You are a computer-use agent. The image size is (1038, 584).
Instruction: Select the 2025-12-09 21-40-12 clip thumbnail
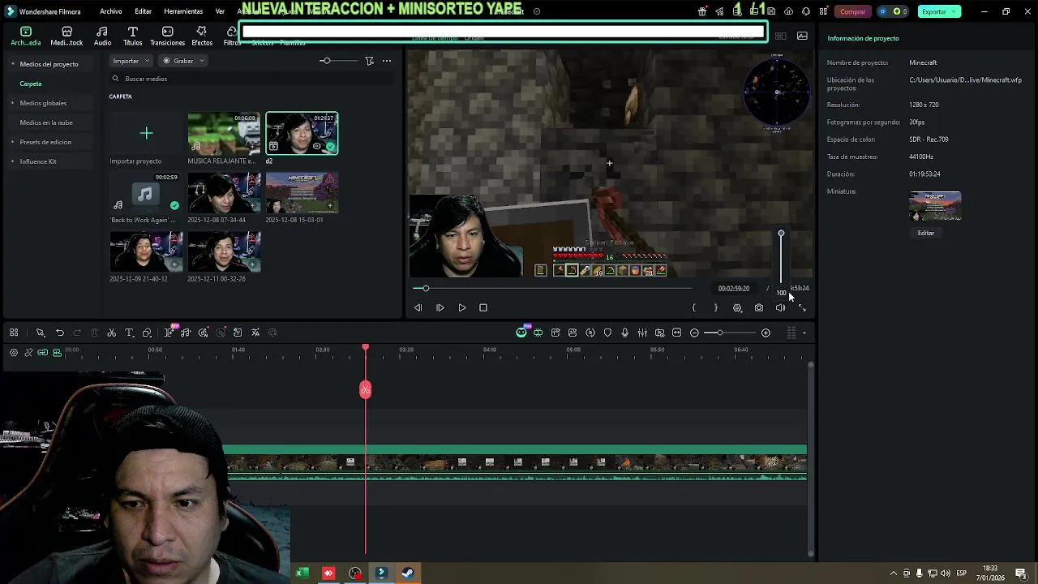tap(146, 251)
